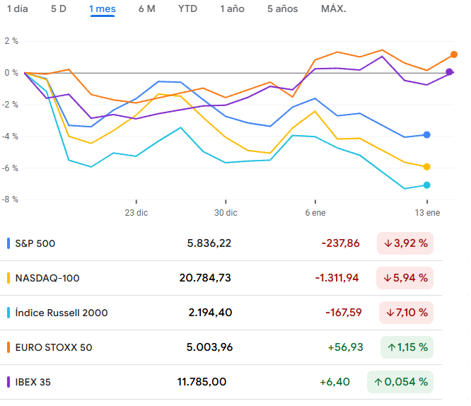Click the EURO STOXX 50 up 1,15 % badge
The image size is (471, 406).
(407, 347)
